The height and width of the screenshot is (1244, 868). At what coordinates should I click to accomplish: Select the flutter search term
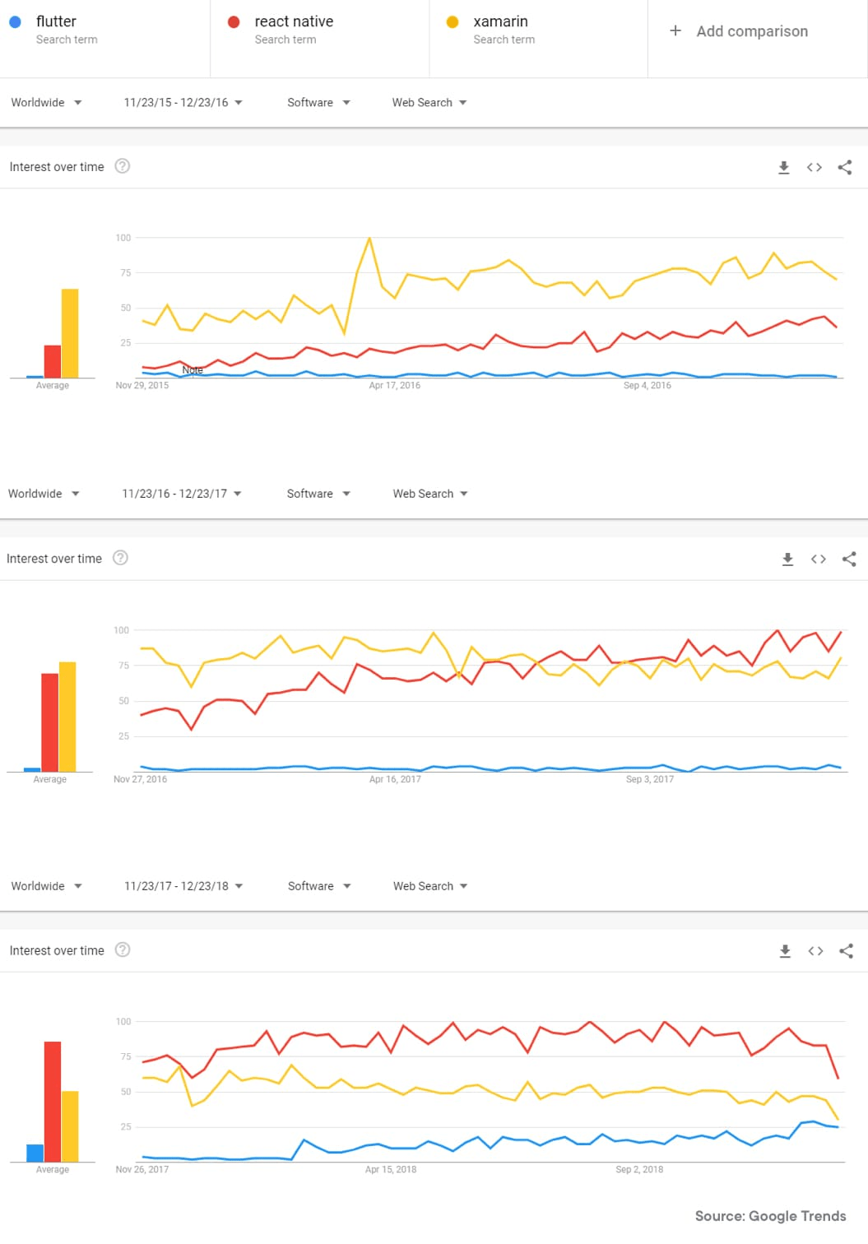coord(57,22)
